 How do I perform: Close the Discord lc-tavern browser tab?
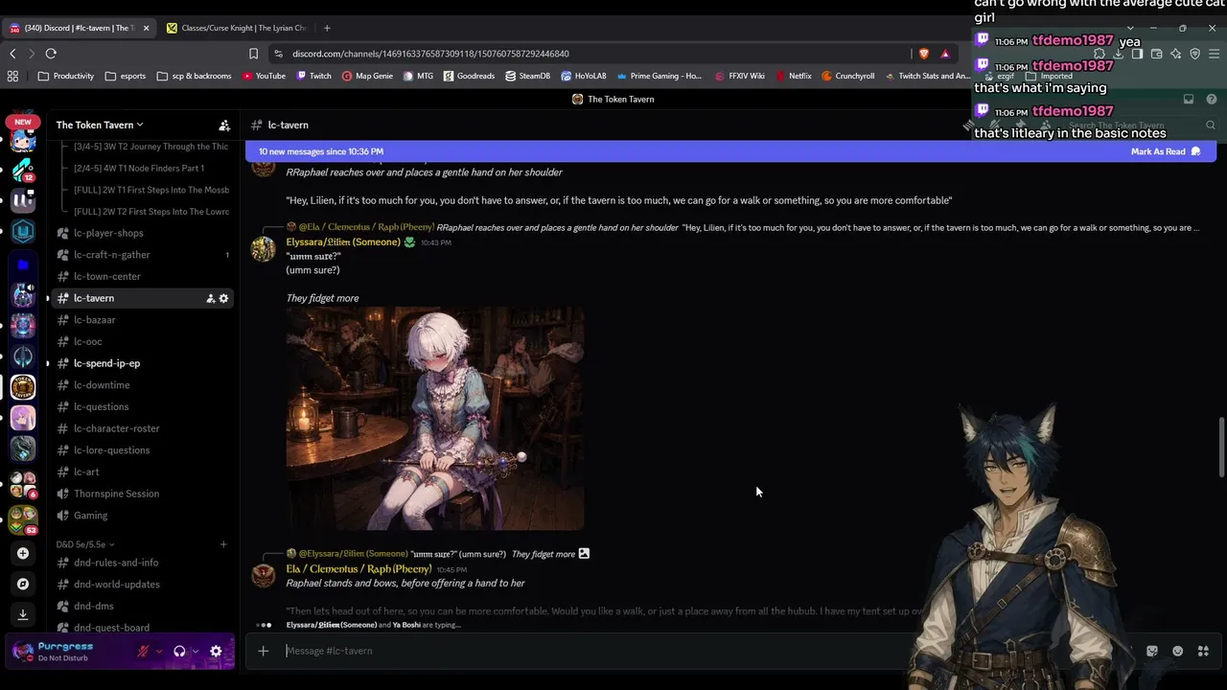click(x=146, y=28)
